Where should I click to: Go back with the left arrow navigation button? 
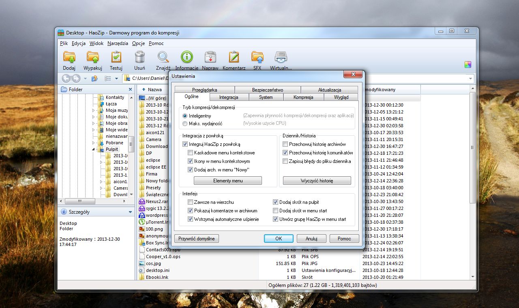66,78
